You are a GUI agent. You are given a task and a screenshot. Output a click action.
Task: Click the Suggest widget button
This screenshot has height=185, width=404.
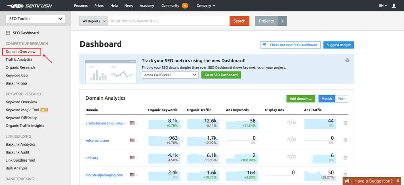coord(339,45)
